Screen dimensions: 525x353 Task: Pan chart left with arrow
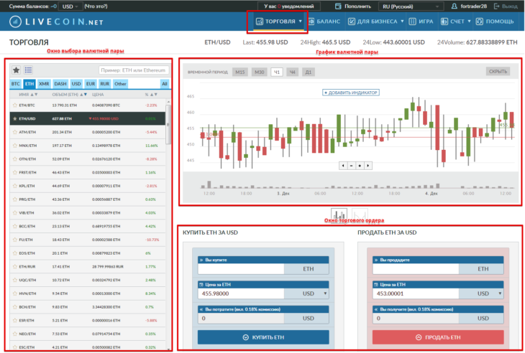tap(343, 165)
